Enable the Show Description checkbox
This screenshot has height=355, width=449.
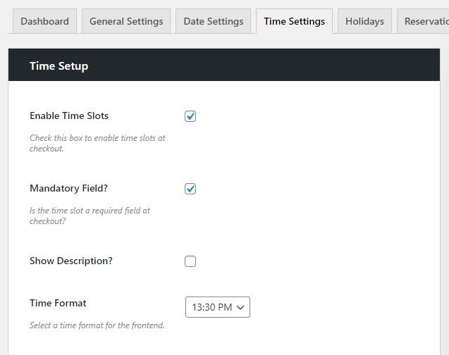[x=190, y=261]
